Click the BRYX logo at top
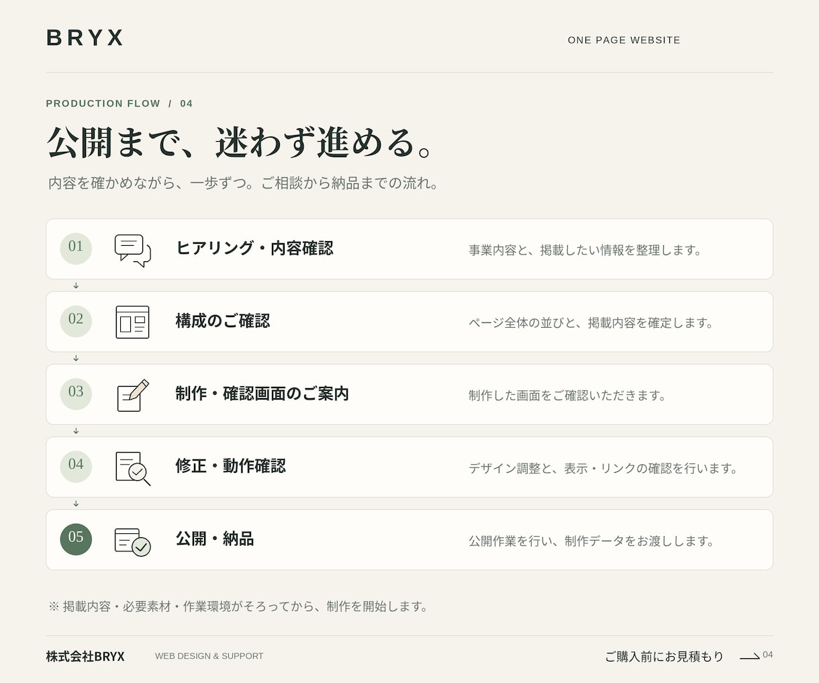Image resolution: width=819 pixels, height=683 pixels. 85,38
